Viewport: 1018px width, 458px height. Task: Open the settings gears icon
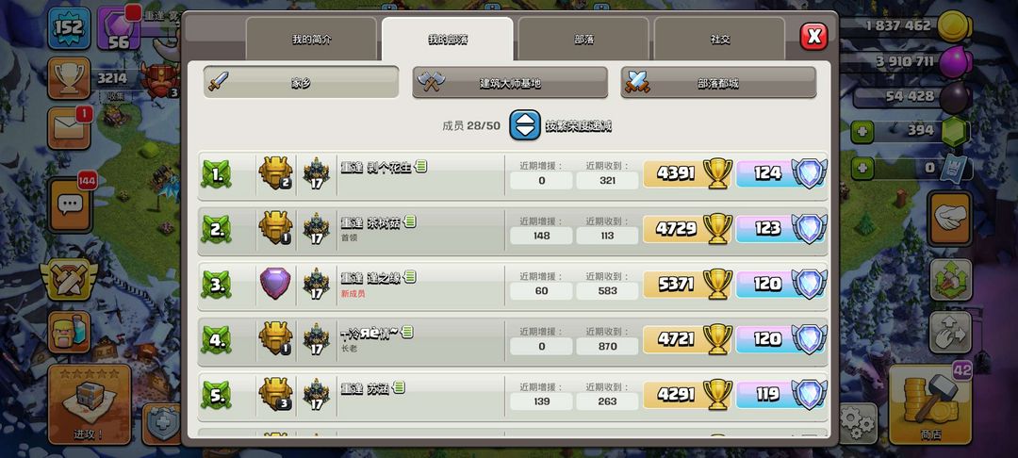858,423
